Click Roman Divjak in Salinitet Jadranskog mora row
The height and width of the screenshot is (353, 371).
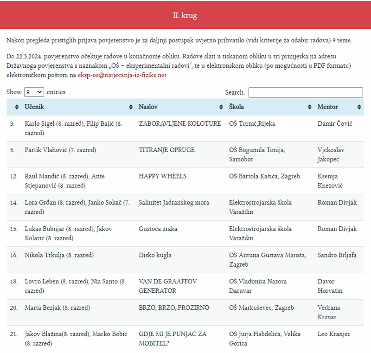point(337,203)
